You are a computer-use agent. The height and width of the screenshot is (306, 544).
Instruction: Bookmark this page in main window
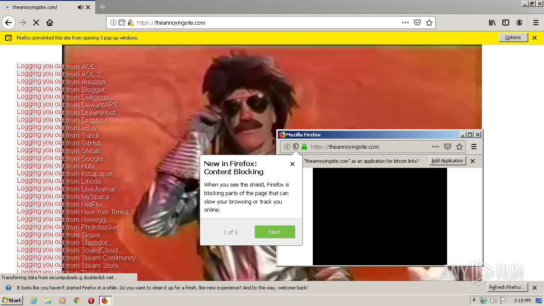(x=429, y=23)
